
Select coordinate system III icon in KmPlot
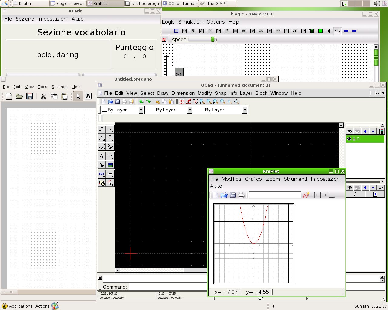tap(332, 195)
